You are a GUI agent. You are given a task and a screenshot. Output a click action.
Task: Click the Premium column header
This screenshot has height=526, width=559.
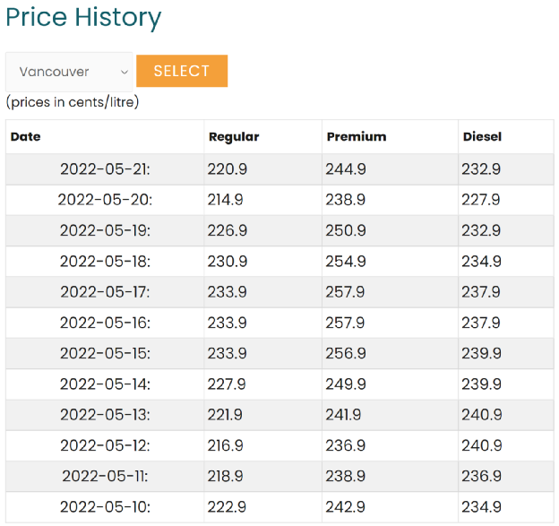357,137
